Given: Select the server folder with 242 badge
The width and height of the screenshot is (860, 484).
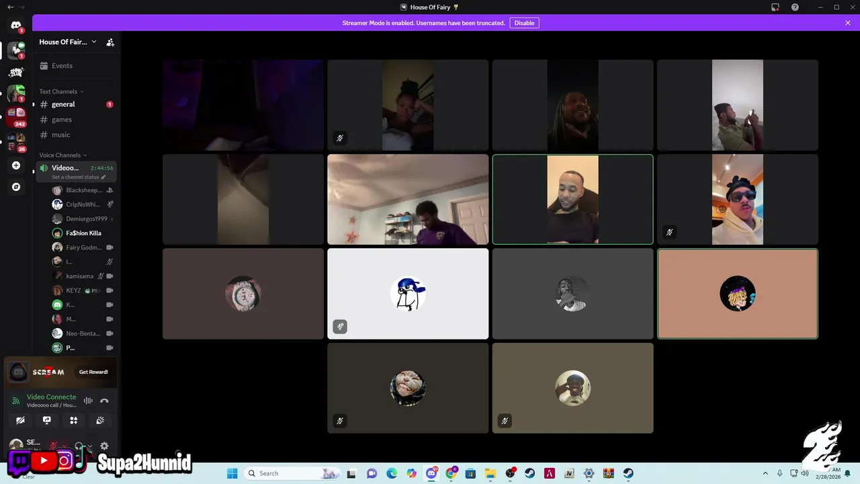Looking at the screenshot, I should tap(16, 116).
